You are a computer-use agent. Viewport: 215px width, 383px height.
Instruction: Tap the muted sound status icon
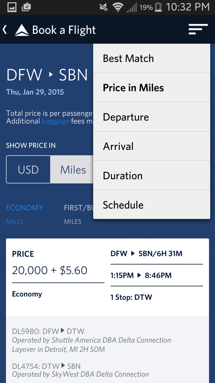point(104,7)
